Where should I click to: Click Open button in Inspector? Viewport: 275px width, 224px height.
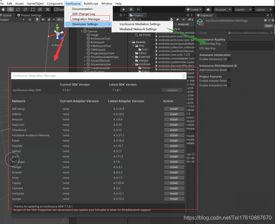point(268,26)
